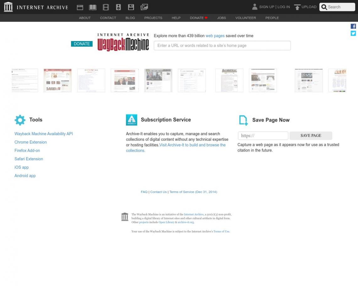The width and height of the screenshot is (358, 286).
Task: Open the thumbnail with the red ULTIMATE header
Action: coord(229,81)
